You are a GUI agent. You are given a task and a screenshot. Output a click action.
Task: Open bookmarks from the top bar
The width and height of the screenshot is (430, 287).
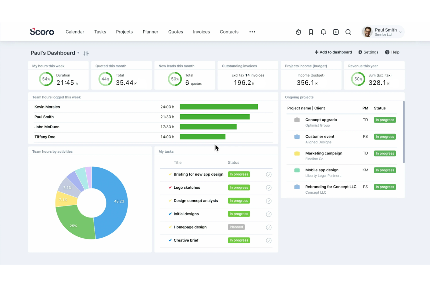tap(311, 32)
